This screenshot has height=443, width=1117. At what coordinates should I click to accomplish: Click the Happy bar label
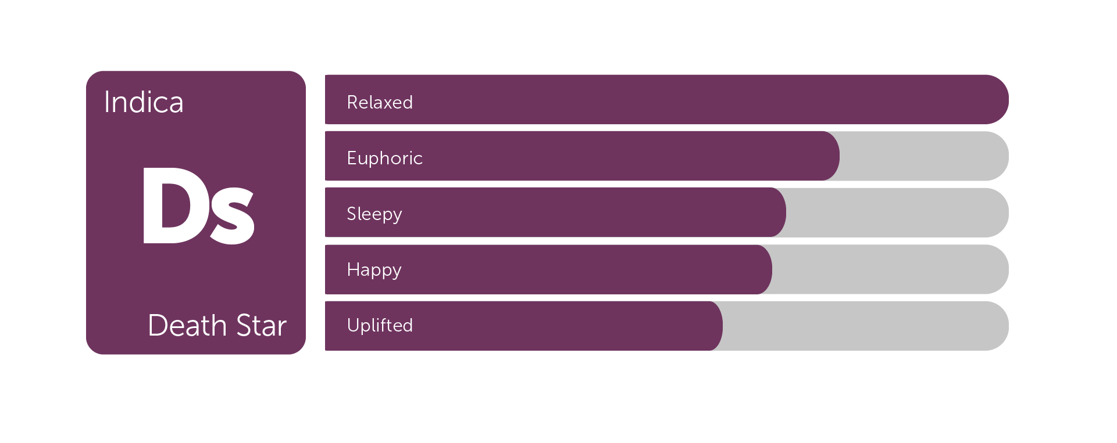coord(374,270)
